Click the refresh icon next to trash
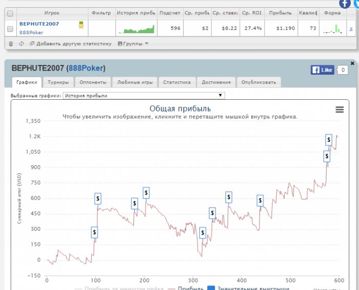Image resolution: width=359 pixels, height=290 pixels. tap(21, 44)
